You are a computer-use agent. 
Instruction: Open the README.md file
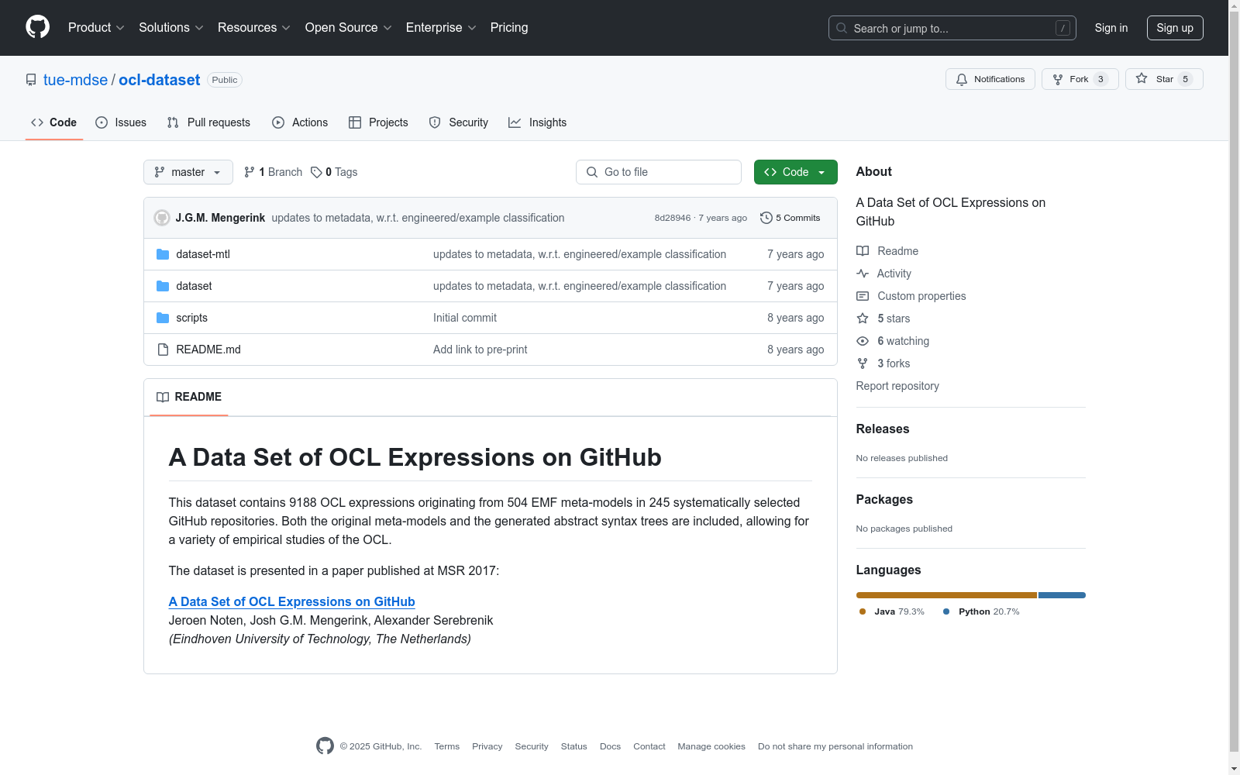[x=208, y=350]
